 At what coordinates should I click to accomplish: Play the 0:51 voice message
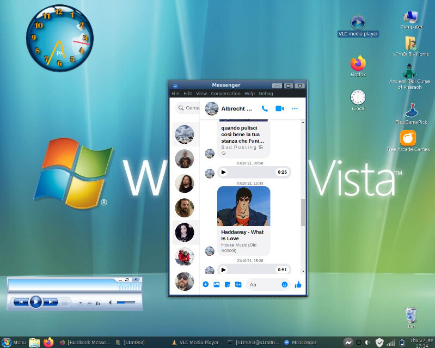223,270
